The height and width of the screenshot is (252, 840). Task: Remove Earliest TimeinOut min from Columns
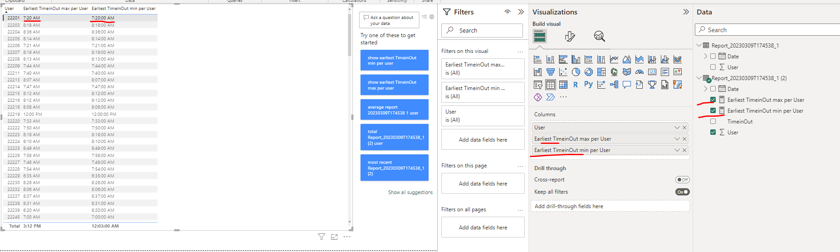coord(684,150)
